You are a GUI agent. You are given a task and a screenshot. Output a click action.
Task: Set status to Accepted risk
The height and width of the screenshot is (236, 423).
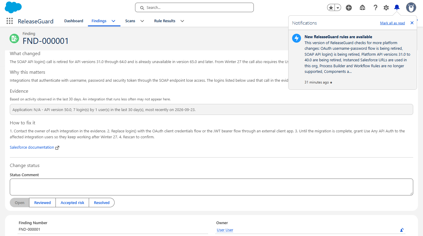(x=72, y=203)
